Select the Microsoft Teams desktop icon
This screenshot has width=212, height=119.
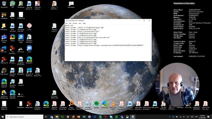pos(4,39)
